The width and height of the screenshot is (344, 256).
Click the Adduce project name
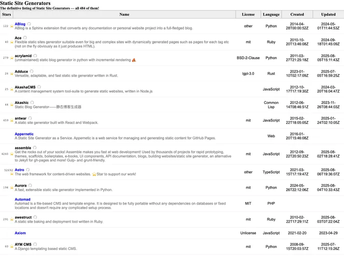(21, 71)
